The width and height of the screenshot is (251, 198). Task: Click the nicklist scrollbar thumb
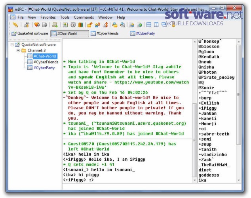point(239,94)
